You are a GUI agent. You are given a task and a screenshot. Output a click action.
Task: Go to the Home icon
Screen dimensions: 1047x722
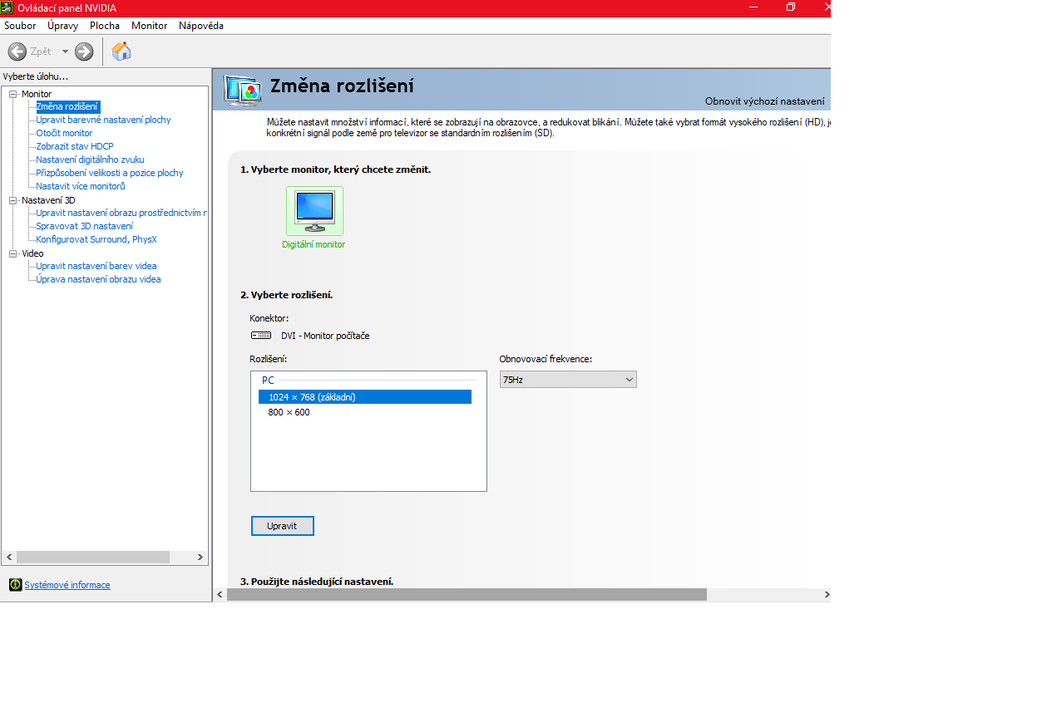pyautogui.click(x=121, y=52)
